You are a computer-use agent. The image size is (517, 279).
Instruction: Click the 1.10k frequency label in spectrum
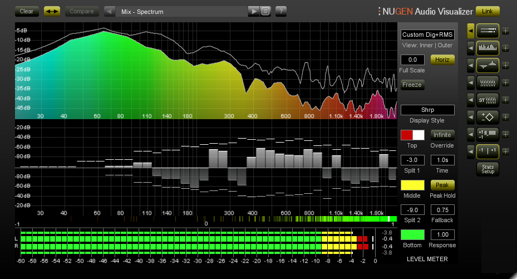click(x=336, y=116)
